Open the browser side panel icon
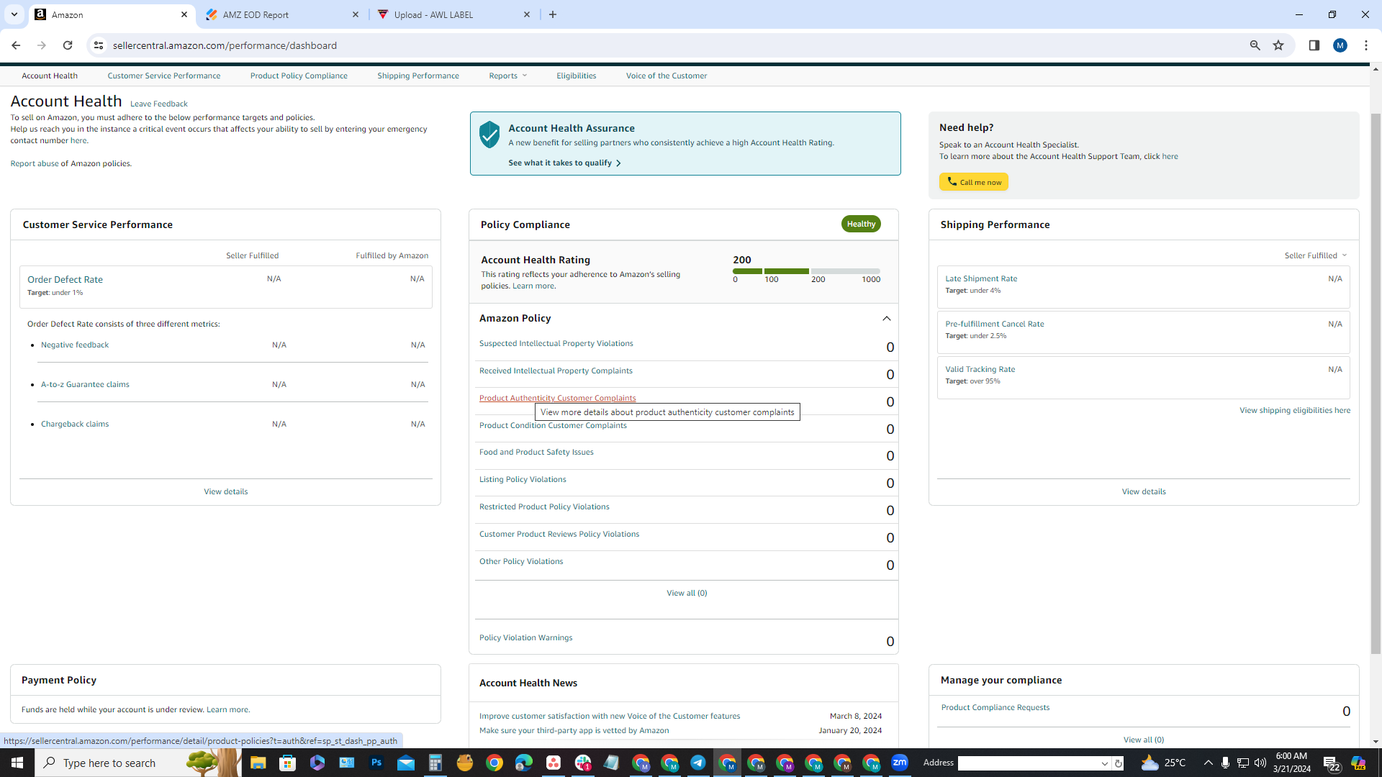The width and height of the screenshot is (1382, 777). [1314, 45]
